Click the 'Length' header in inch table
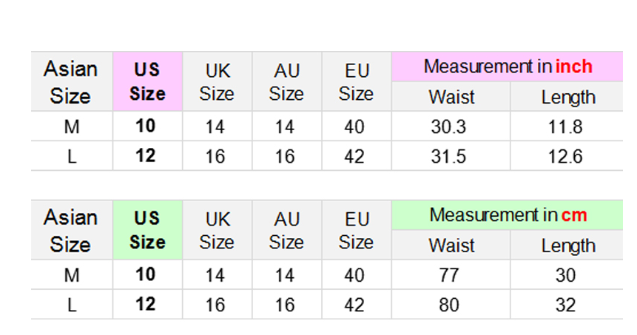The width and height of the screenshot is (637, 335). (567, 97)
